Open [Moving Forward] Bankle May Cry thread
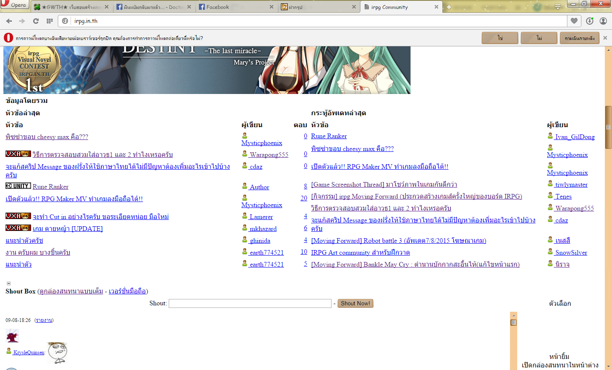Screen dimensions: 612x370 [415, 265]
